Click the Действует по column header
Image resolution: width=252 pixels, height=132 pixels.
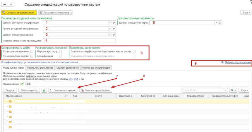tap(149, 96)
